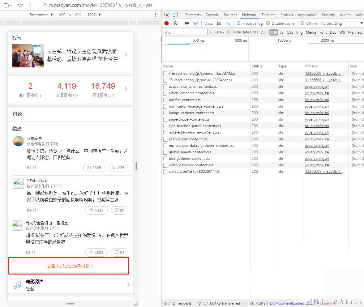Image resolution: width=364 pixels, height=307 pixels.
Task: Toggle the waterfall overview view icon
Action: pyautogui.click(x=228, y=23)
